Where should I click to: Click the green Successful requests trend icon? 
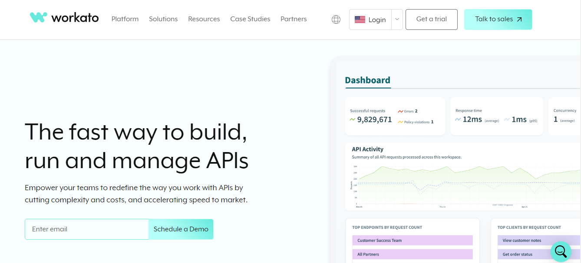(353, 119)
